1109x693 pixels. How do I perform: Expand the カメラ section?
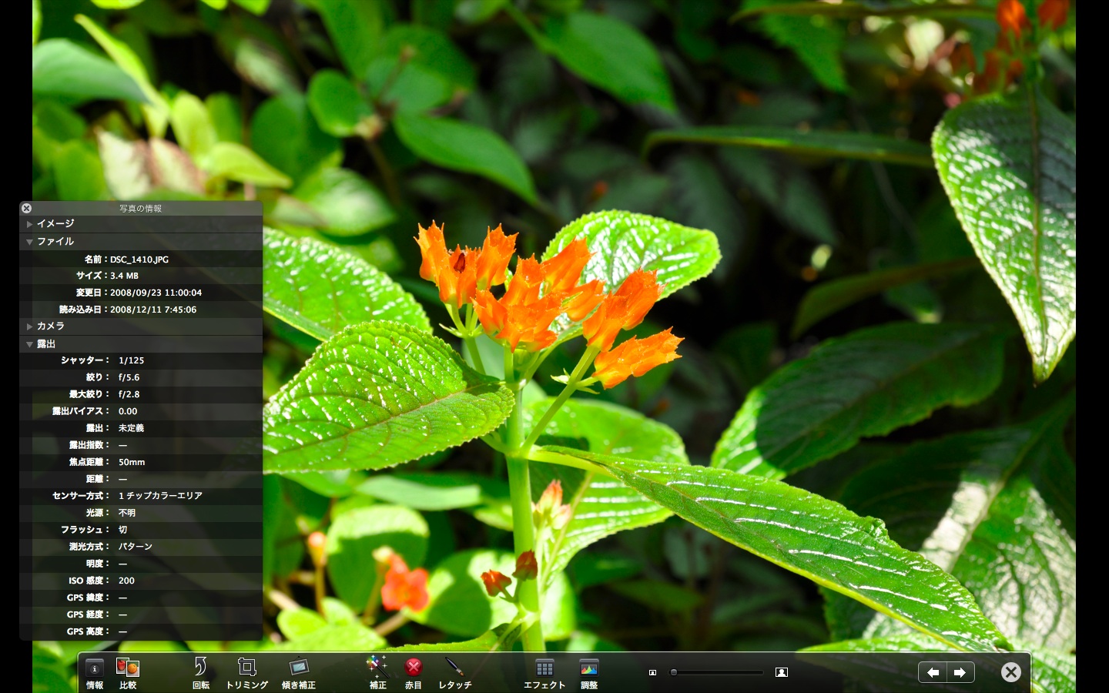tap(29, 326)
